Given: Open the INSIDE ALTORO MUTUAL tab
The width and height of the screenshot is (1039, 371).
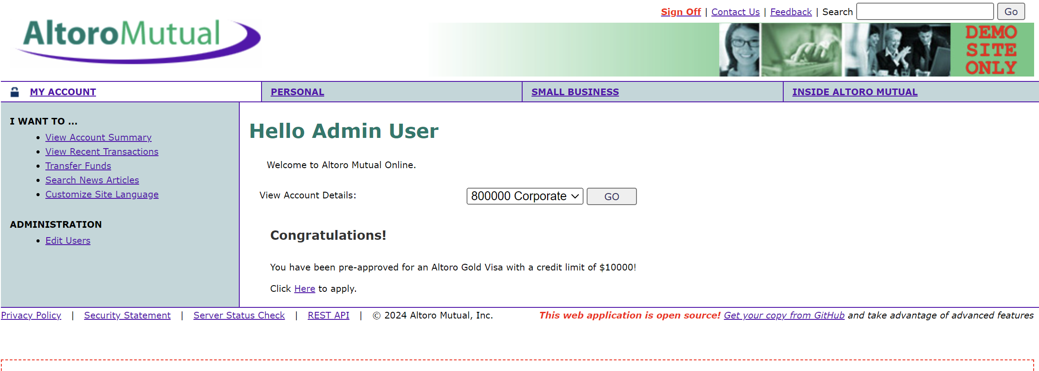Looking at the screenshot, I should click(855, 92).
